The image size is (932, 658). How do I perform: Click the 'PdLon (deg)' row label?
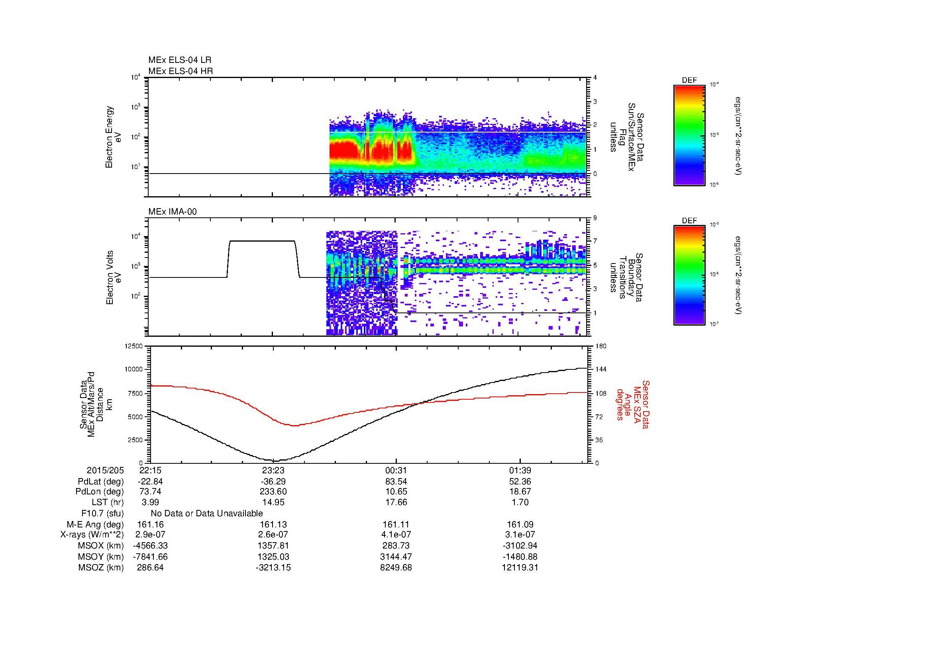click(x=100, y=492)
